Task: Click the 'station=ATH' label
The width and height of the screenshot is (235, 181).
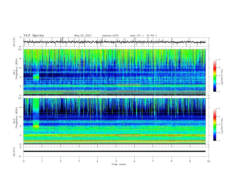Action: [110, 35]
